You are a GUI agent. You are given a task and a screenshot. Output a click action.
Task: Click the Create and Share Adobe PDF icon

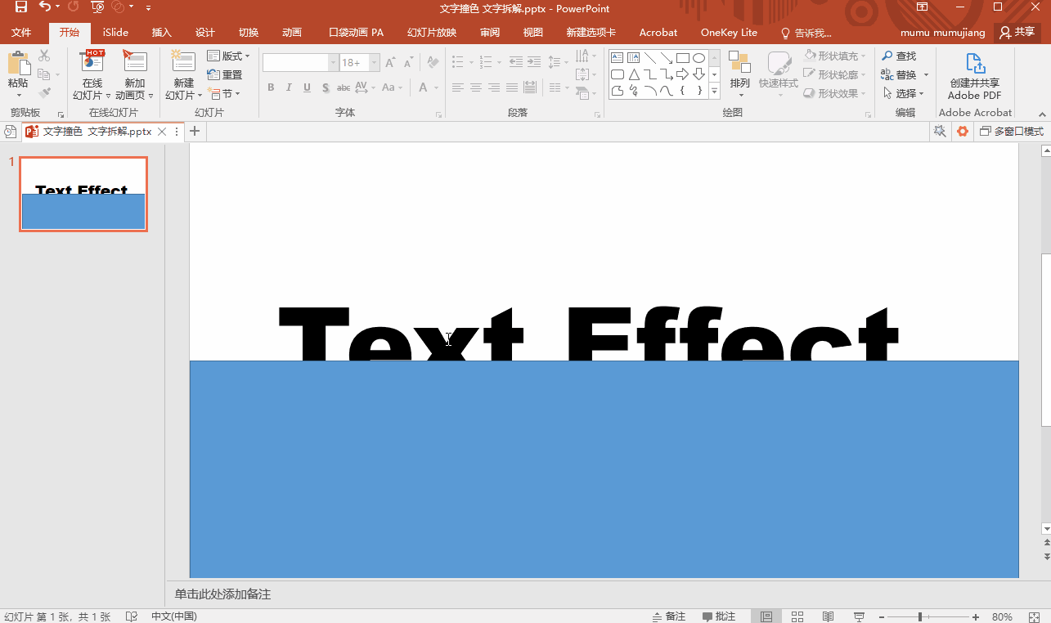[974, 64]
